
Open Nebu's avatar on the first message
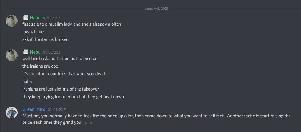(x=12, y=21)
